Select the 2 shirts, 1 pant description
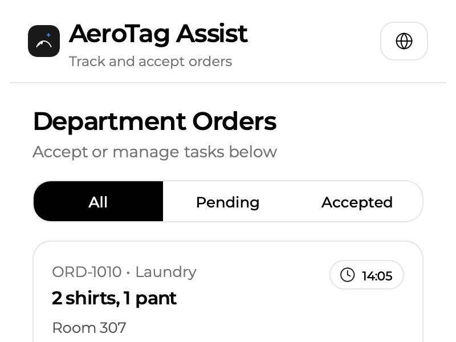Screen dimensions: 456x342 pos(114,298)
